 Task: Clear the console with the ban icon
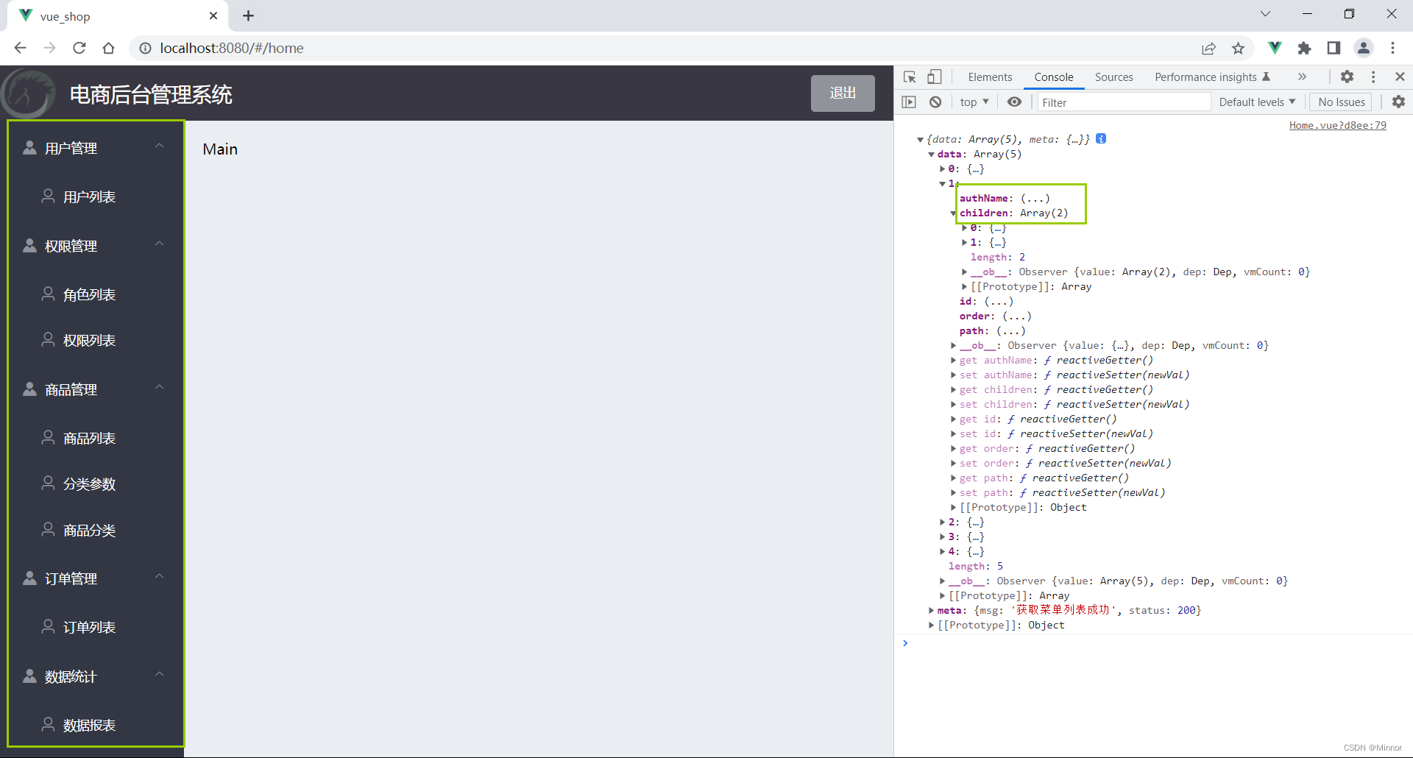pos(935,102)
